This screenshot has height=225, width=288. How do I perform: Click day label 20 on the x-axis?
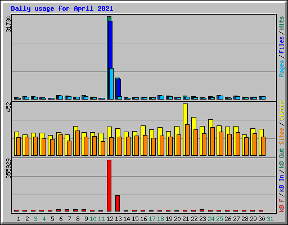pyautogui.click(x=177, y=219)
